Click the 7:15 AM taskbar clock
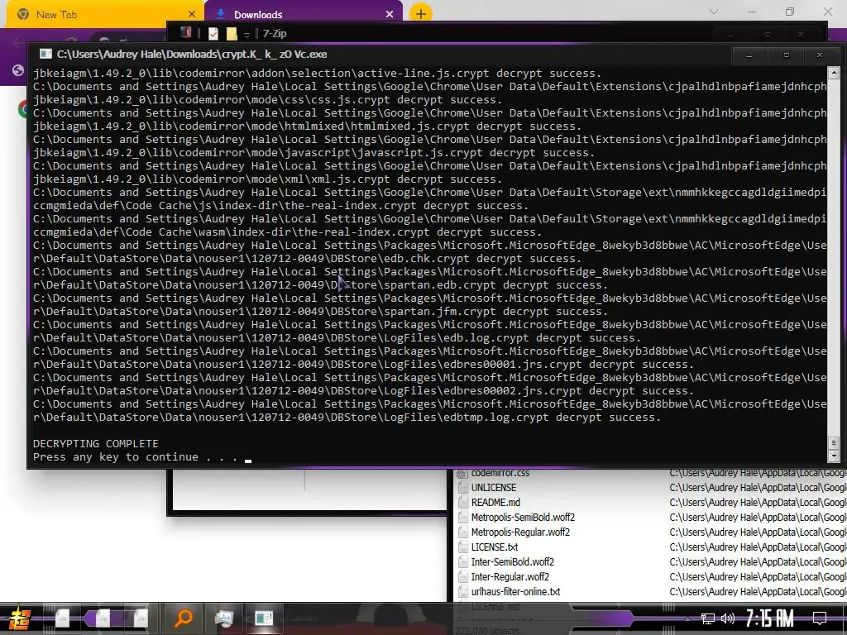Viewport: 847px width, 635px height. pyautogui.click(x=769, y=618)
